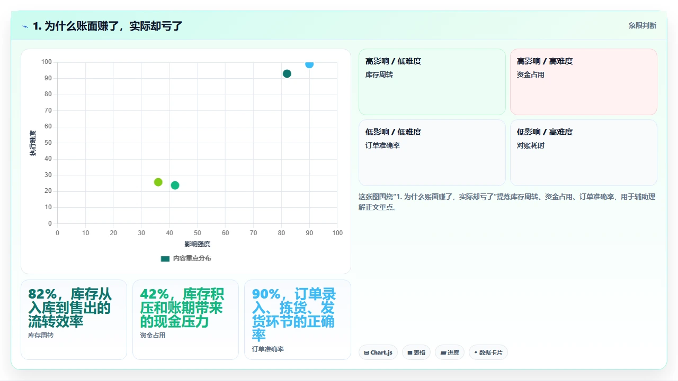Open the 高影响 / 低难度 quadrant card
The image size is (678, 381).
(432, 82)
